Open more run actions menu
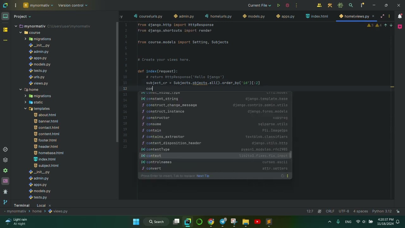 click(296, 5)
